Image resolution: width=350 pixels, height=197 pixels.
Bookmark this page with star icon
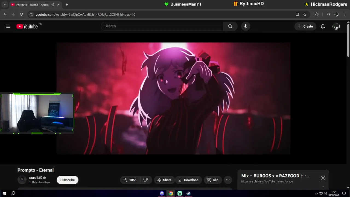(305, 15)
